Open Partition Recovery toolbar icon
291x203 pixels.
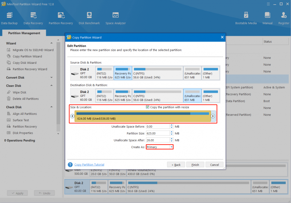(61, 18)
